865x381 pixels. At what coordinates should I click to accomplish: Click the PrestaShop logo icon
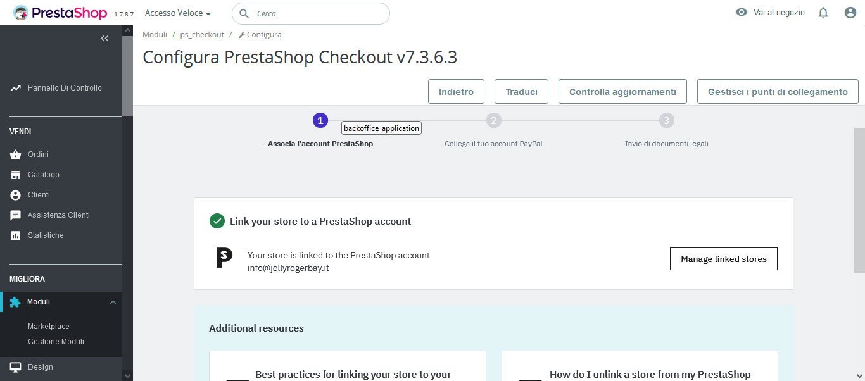(21, 13)
